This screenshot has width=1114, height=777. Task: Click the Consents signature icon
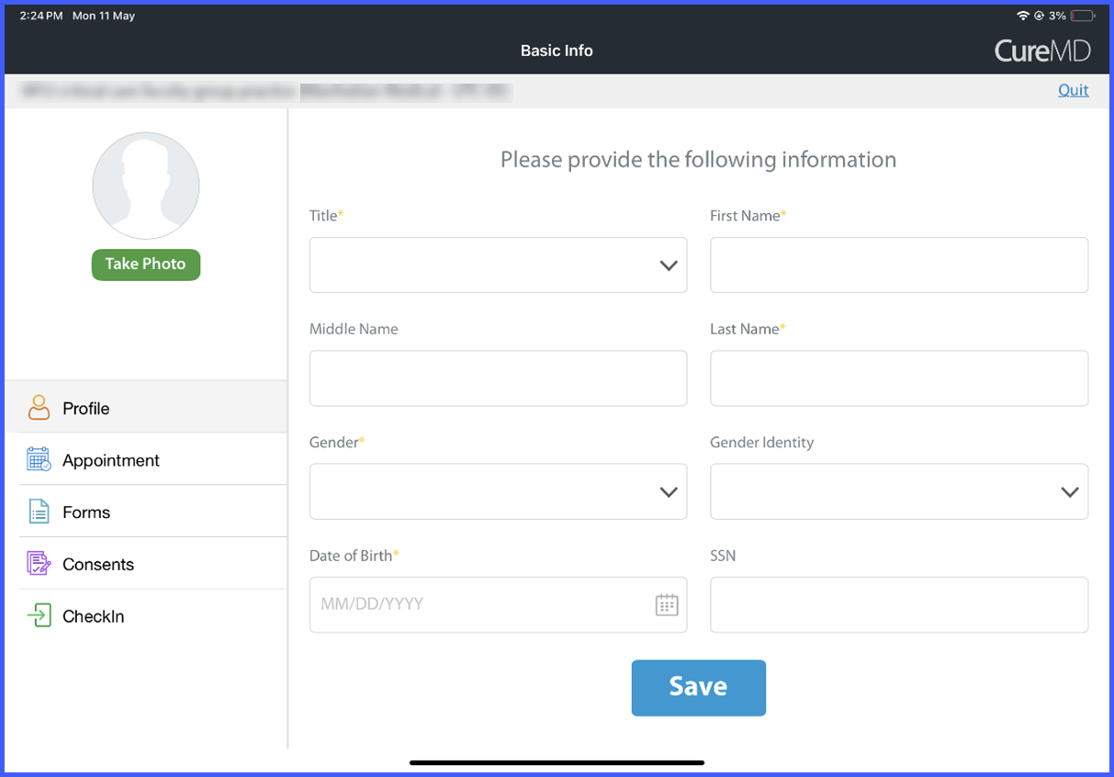[x=39, y=564]
